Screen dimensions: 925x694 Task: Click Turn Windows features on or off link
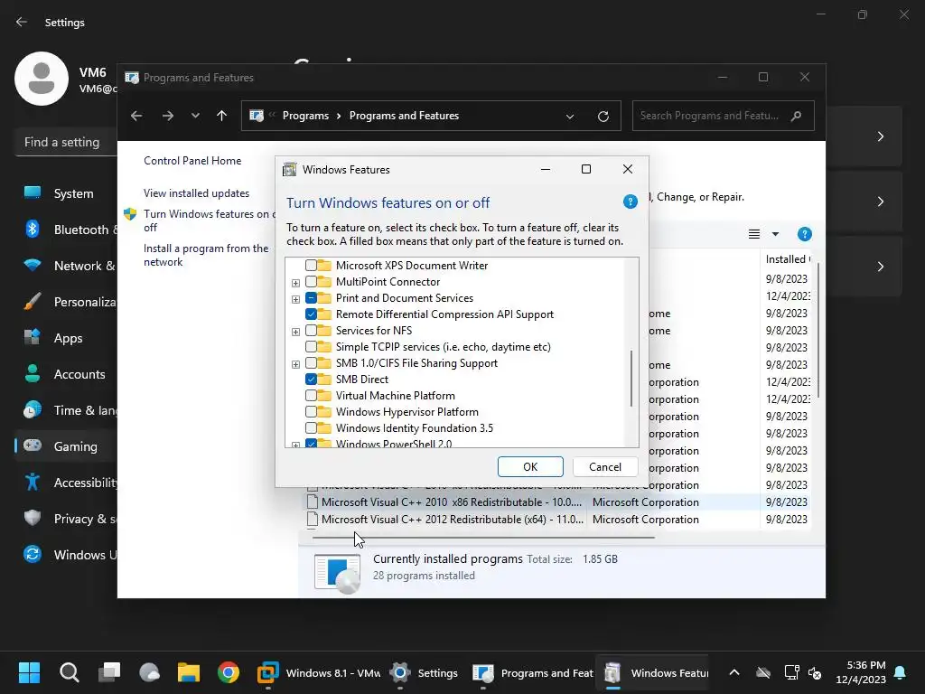pyautogui.click(x=209, y=220)
